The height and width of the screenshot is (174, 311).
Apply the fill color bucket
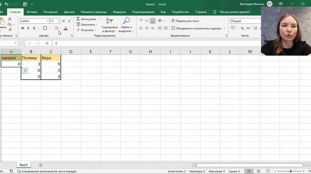pyautogui.click(x=56, y=28)
